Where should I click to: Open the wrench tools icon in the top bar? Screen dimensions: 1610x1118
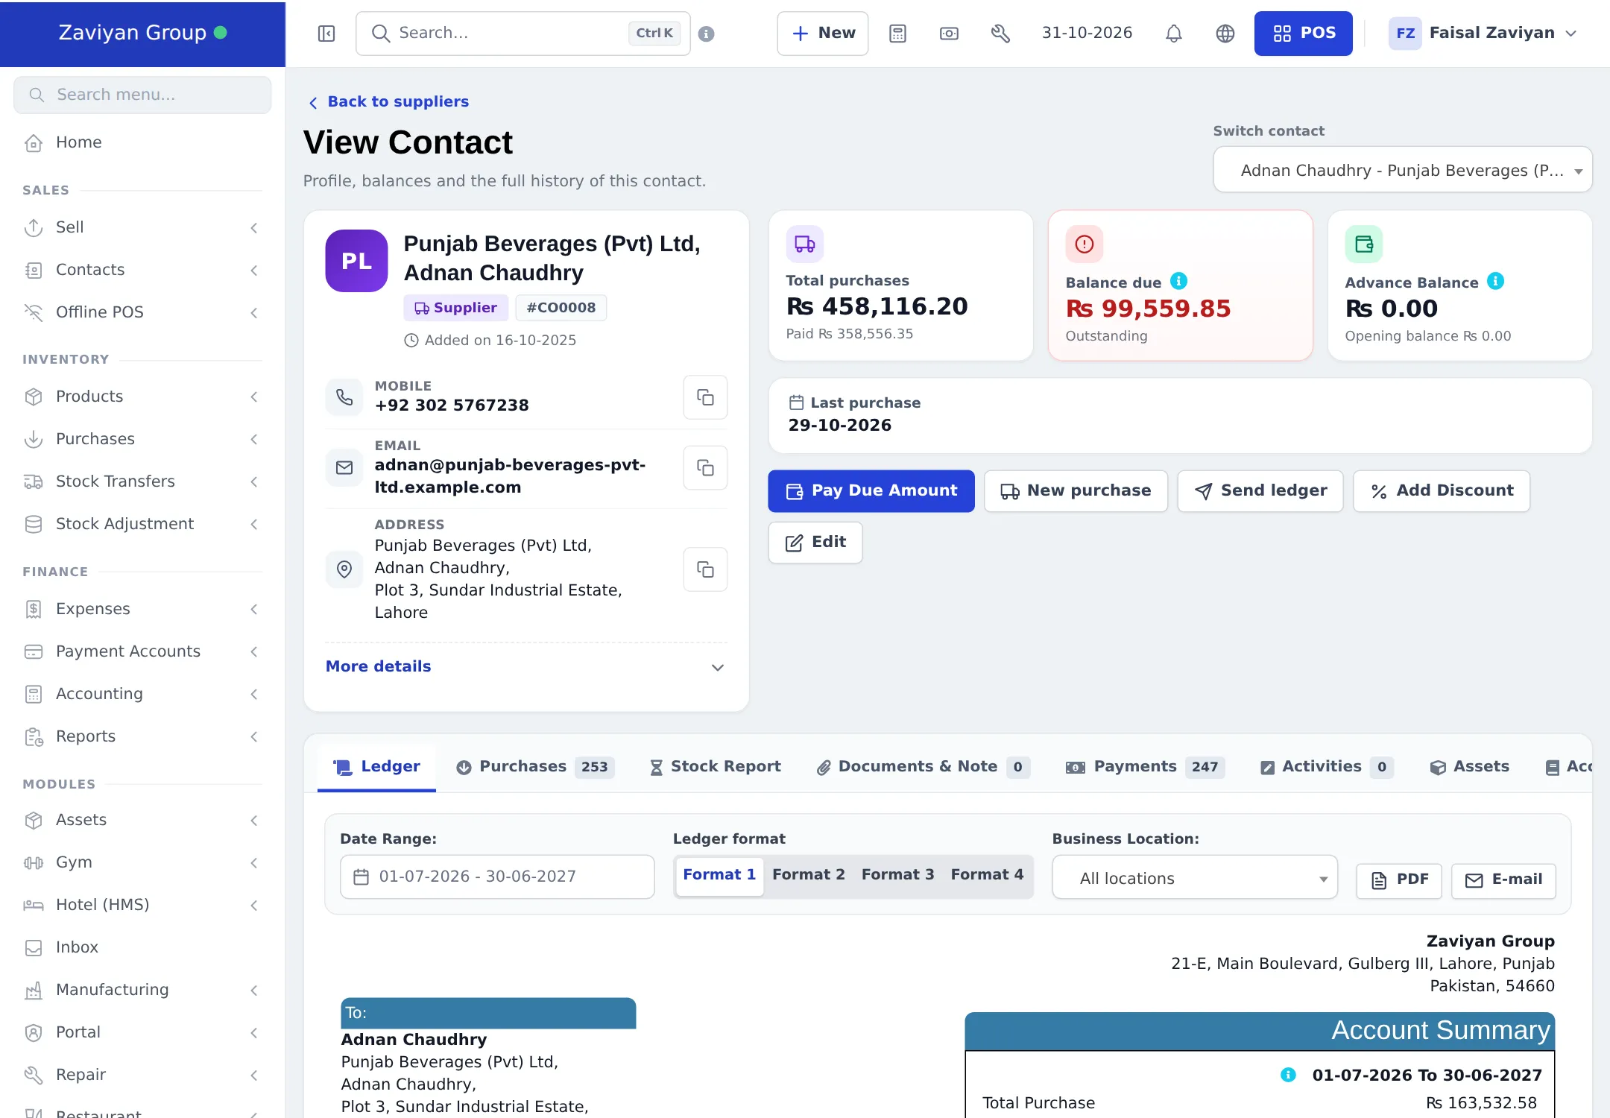[x=1000, y=34]
